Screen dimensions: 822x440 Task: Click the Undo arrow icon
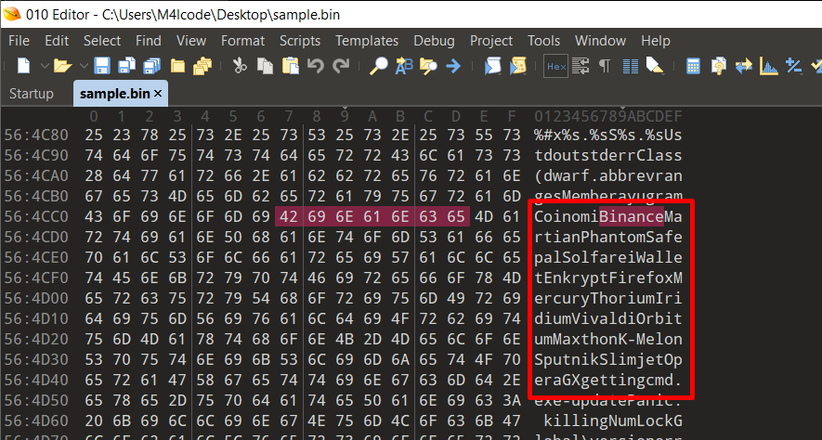tap(315, 66)
